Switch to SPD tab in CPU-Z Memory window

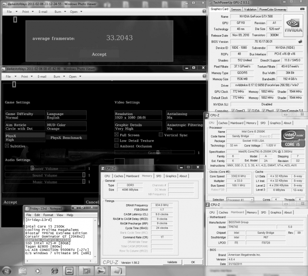click(159, 176)
